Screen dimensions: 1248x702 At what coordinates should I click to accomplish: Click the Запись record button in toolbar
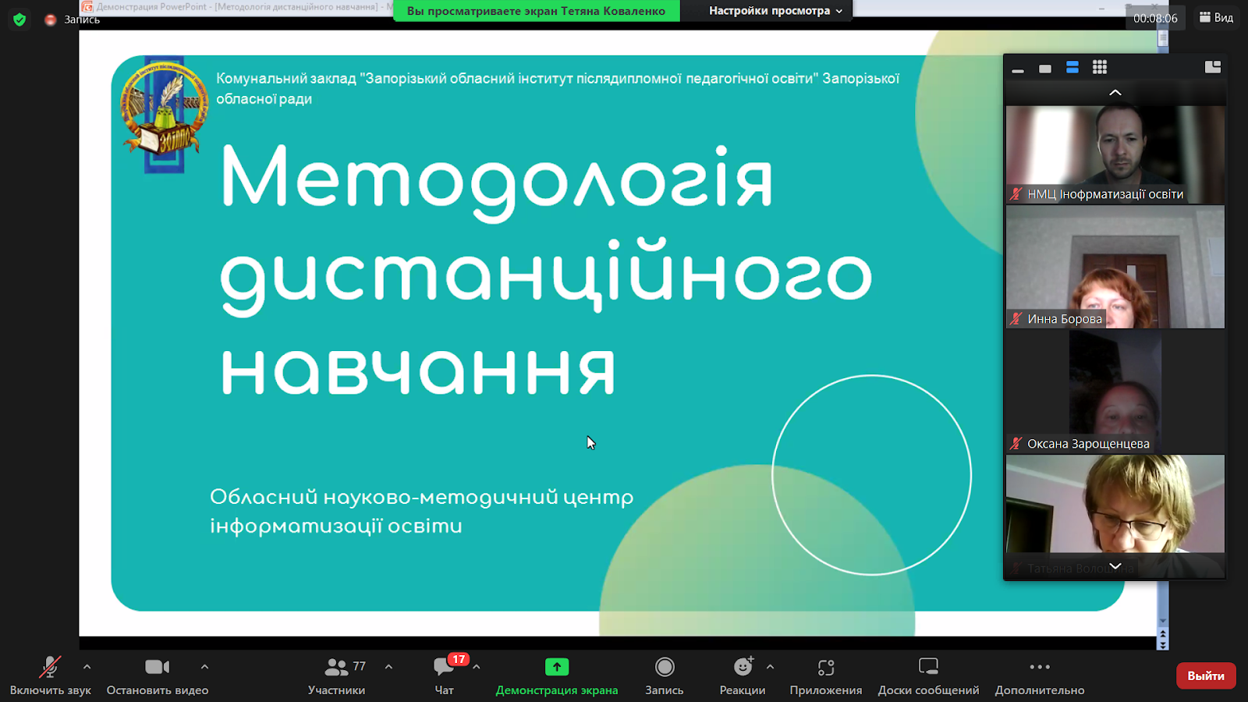pyautogui.click(x=665, y=675)
